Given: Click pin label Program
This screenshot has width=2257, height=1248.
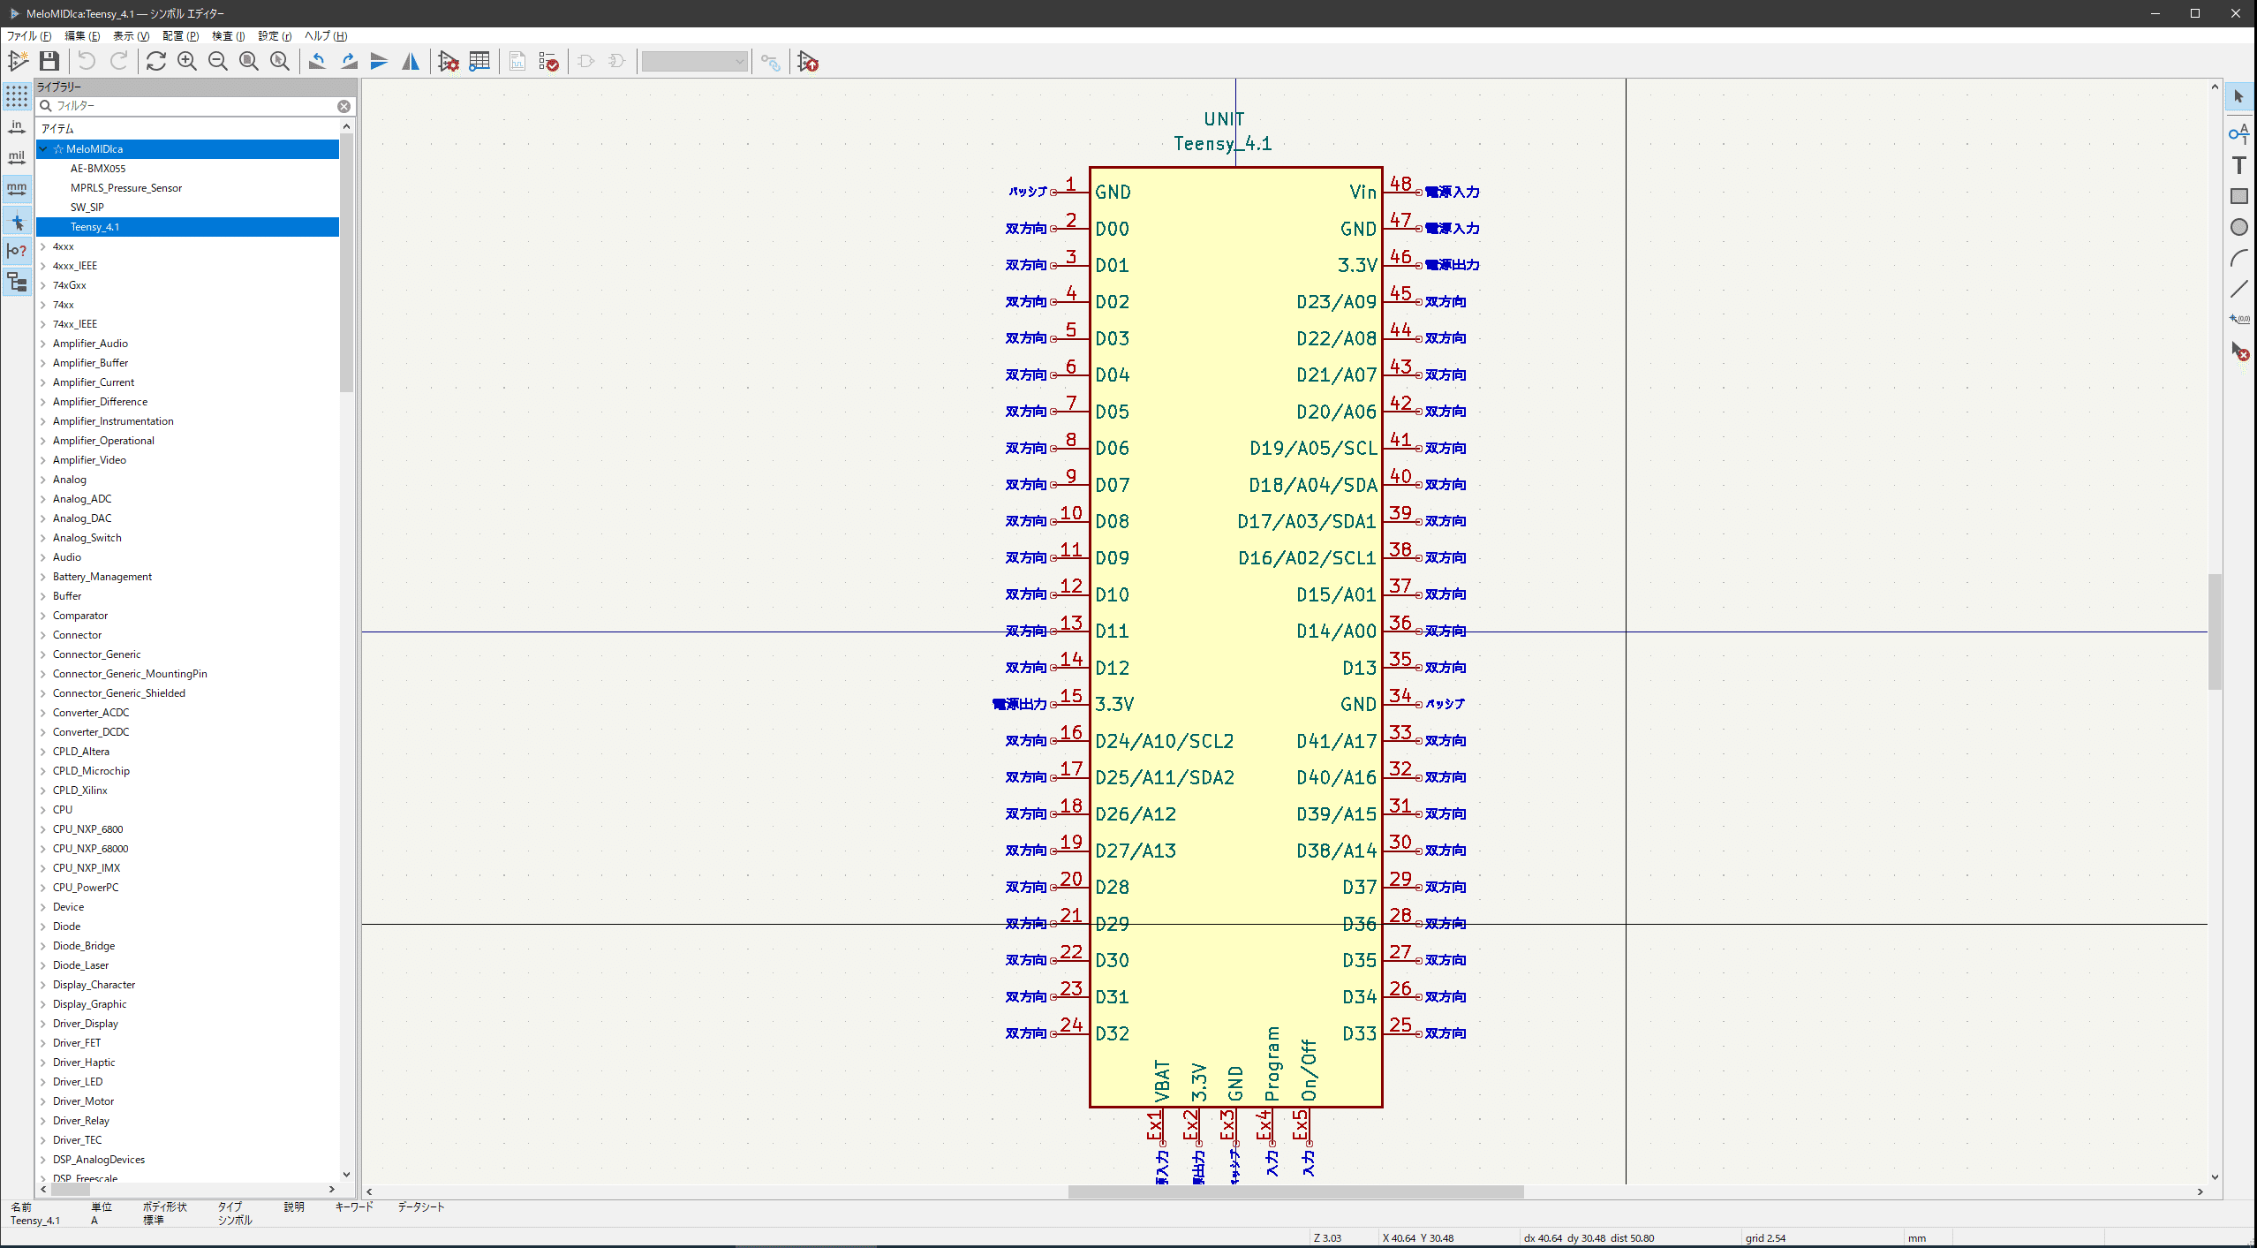Looking at the screenshot, I should pyautogui.click(x=1272, y=1063).
